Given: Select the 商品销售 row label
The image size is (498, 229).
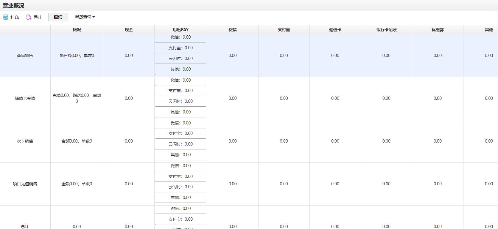Looking at the screenshot, I should [x=25, y=56].
